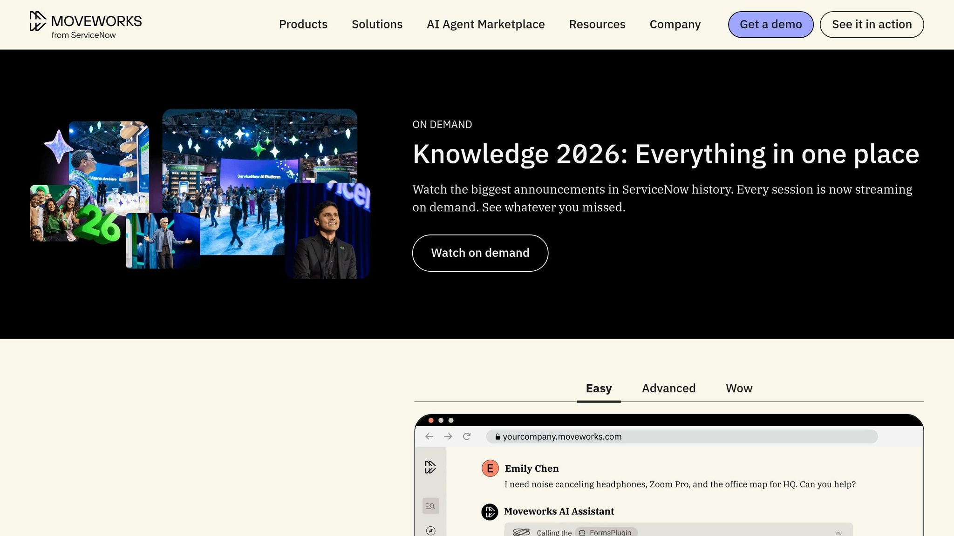Viewport: 954px width, 536px height.
Task: Click See it in action
Action: (872, 25)
